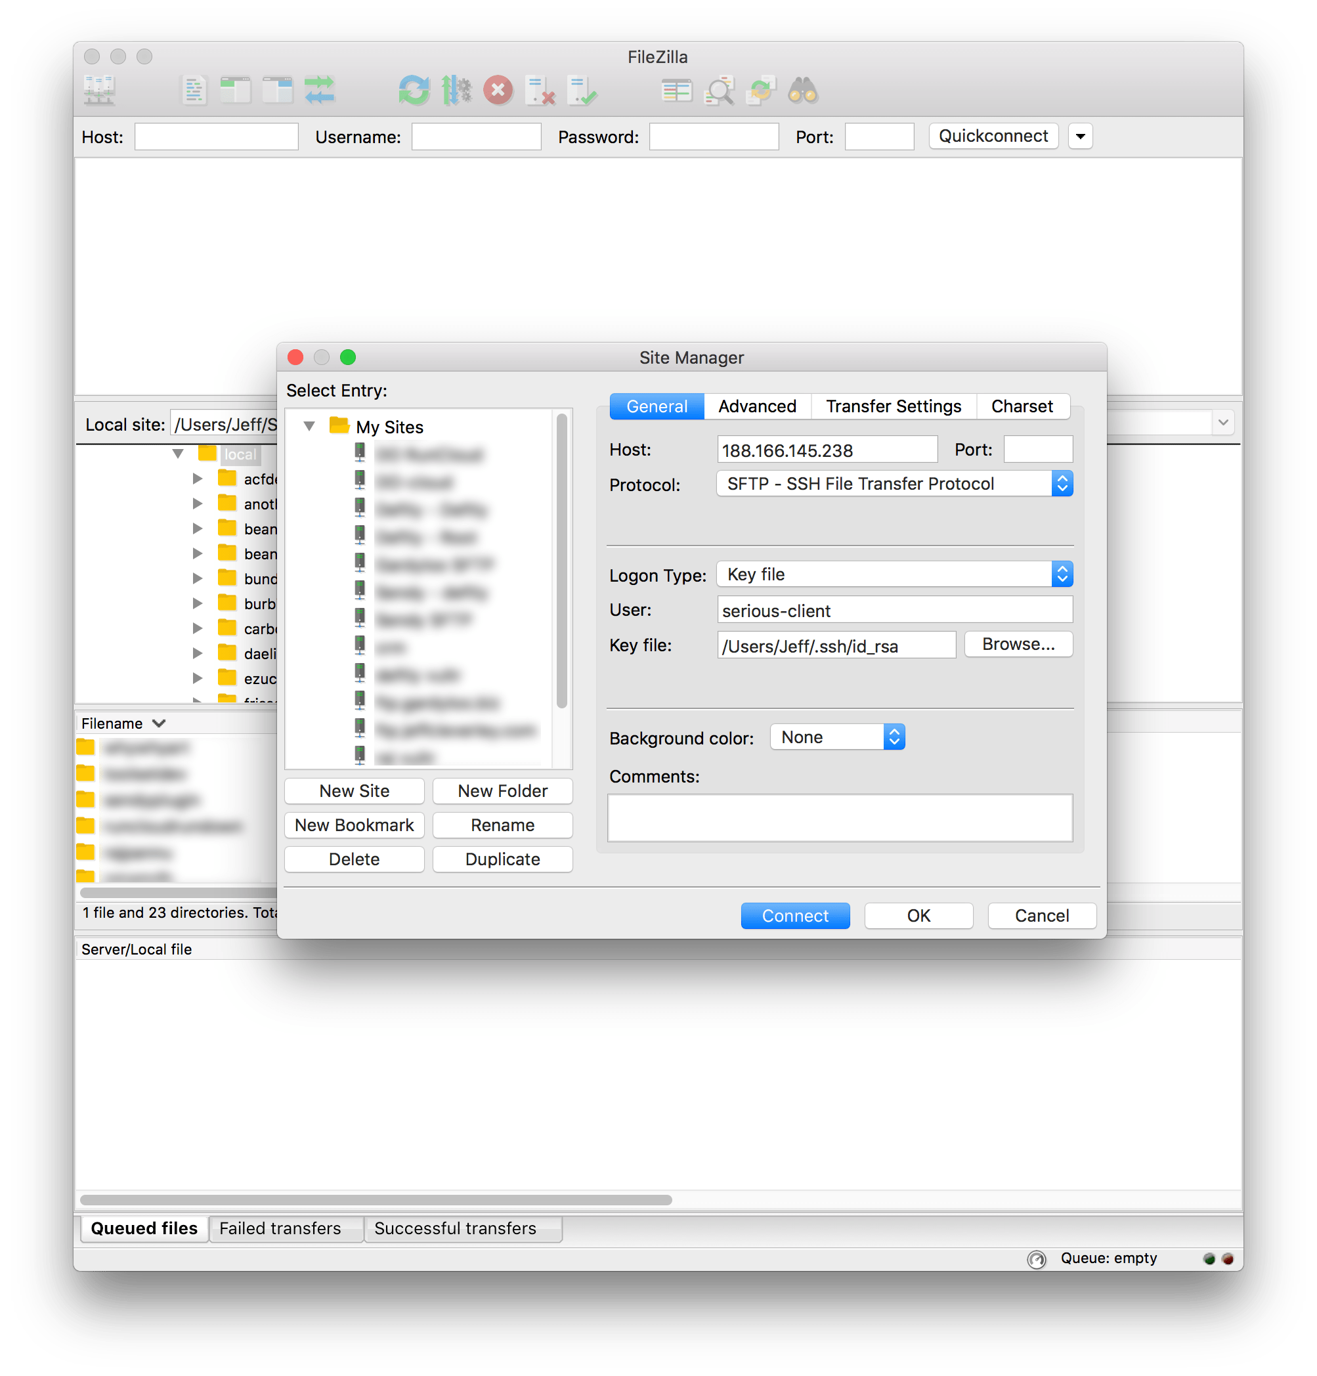Click the Reconnect to last server icon
1317x1376 pixels.
pos(582,91)
